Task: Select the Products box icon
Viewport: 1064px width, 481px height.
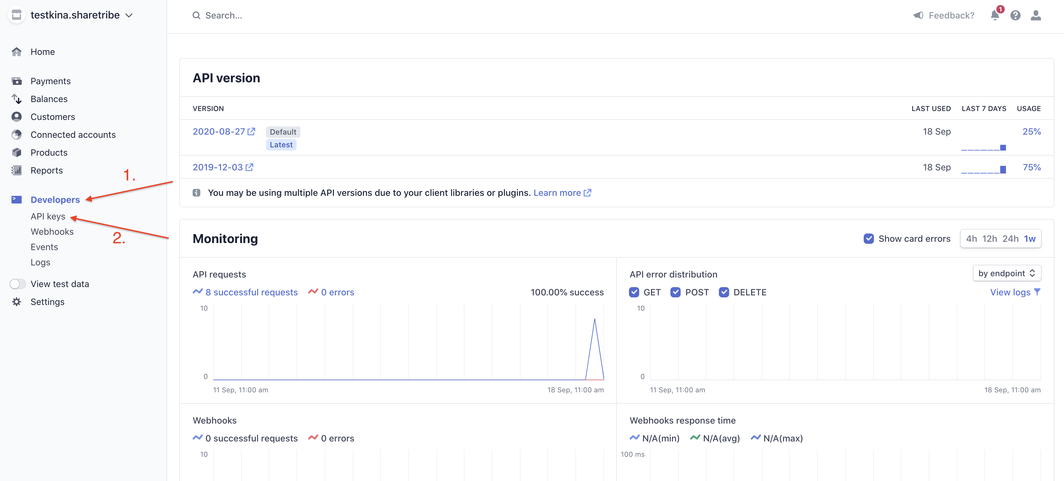Action: (17, 152)
